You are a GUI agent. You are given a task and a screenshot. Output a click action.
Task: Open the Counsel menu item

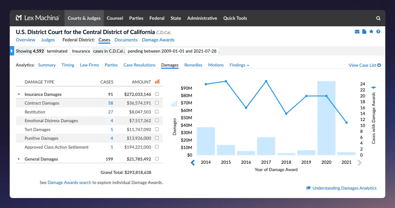click(115, 18)
